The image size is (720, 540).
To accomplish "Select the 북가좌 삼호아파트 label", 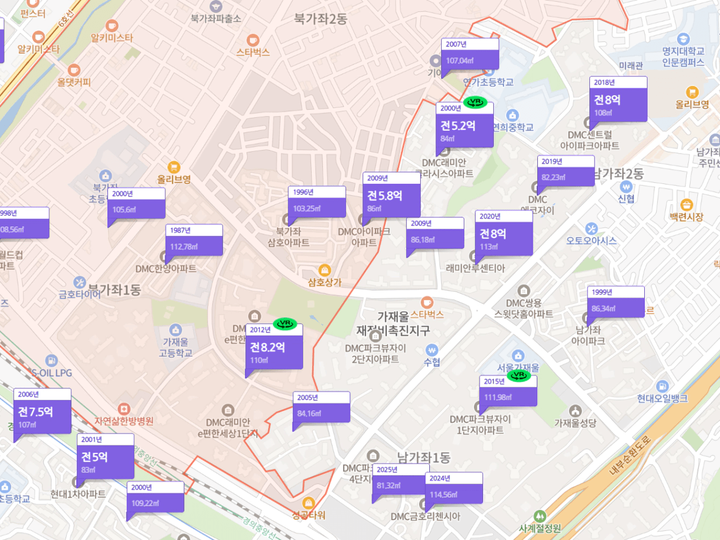I will pyautogui.click(x=288, y=237).
